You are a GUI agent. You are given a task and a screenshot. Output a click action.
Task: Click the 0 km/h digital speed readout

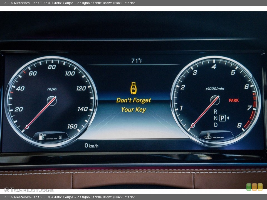click(92, 145)
